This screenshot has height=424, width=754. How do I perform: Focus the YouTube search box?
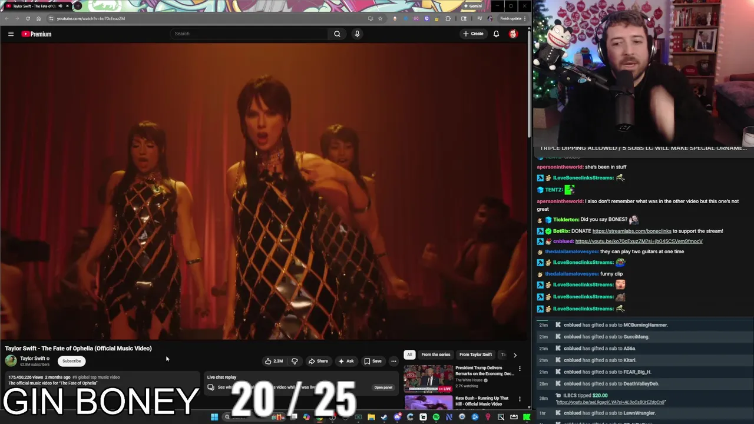pyautogui.click(x=249, y=34)
